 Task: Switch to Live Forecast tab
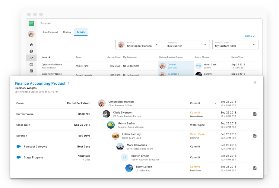tap(50, 32)
